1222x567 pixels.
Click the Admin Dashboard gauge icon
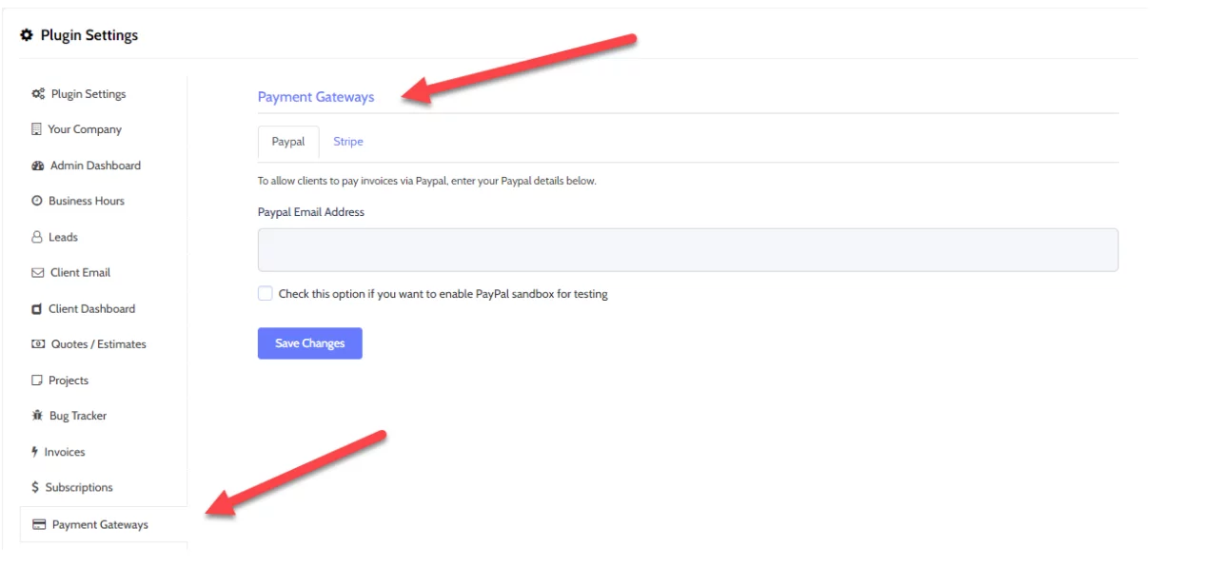(38, 166)
